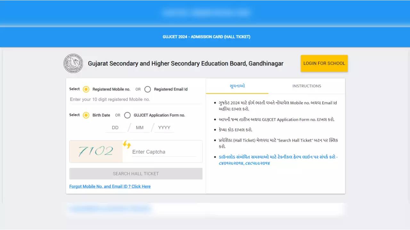
Task: Choose the Birth Date radio option
Action: (x=86, y=115)
